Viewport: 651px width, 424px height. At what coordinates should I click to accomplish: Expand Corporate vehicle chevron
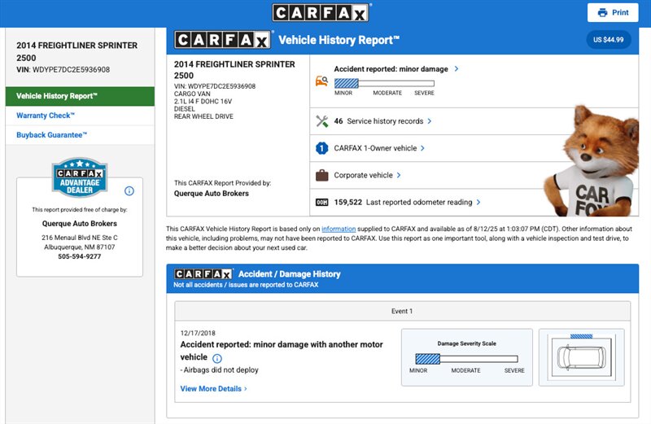pos(399,175)
